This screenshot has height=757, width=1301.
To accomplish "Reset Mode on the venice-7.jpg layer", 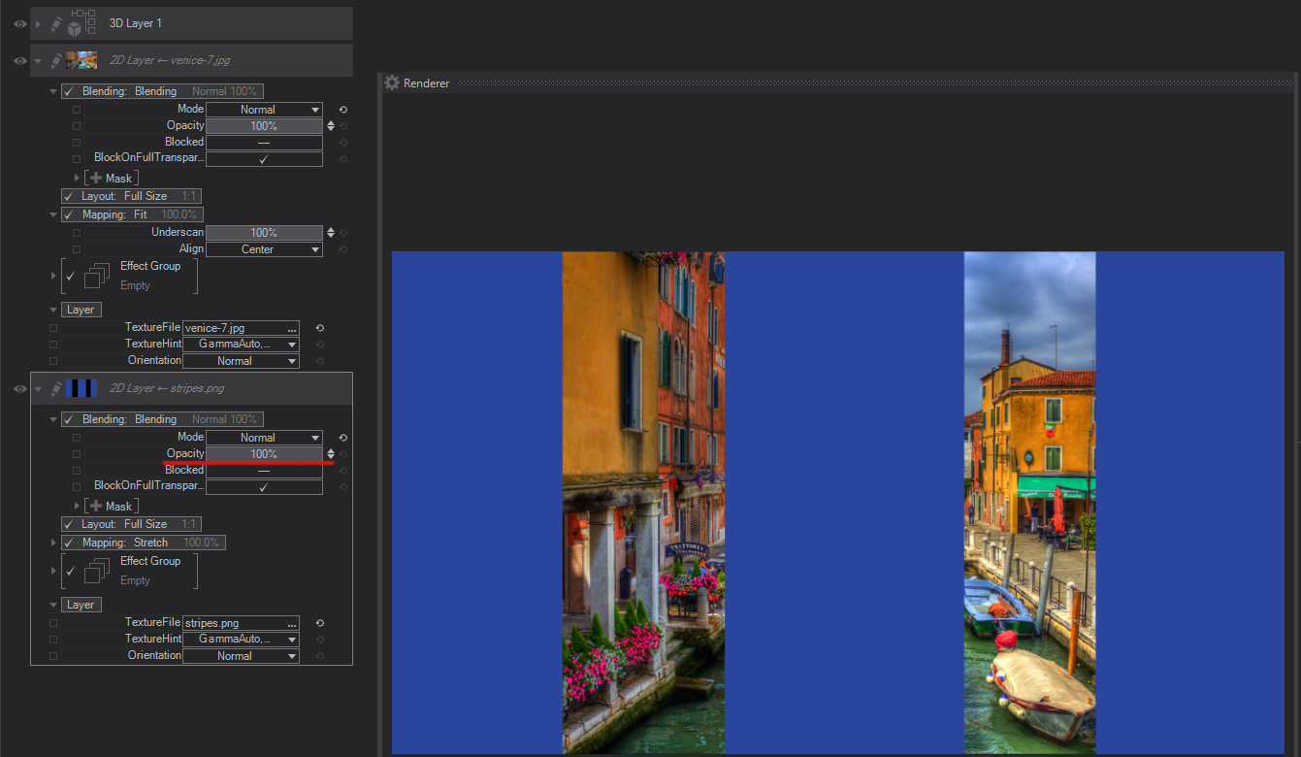I will pyautogui.click(x=342, y=110).
